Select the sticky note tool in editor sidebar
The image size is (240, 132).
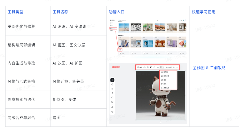click(x=112, y=102)
